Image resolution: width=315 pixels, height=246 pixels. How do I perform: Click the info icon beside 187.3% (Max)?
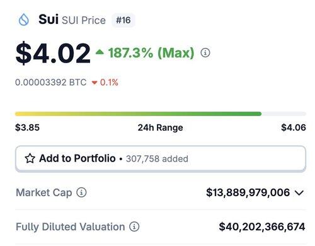(205, 52)
